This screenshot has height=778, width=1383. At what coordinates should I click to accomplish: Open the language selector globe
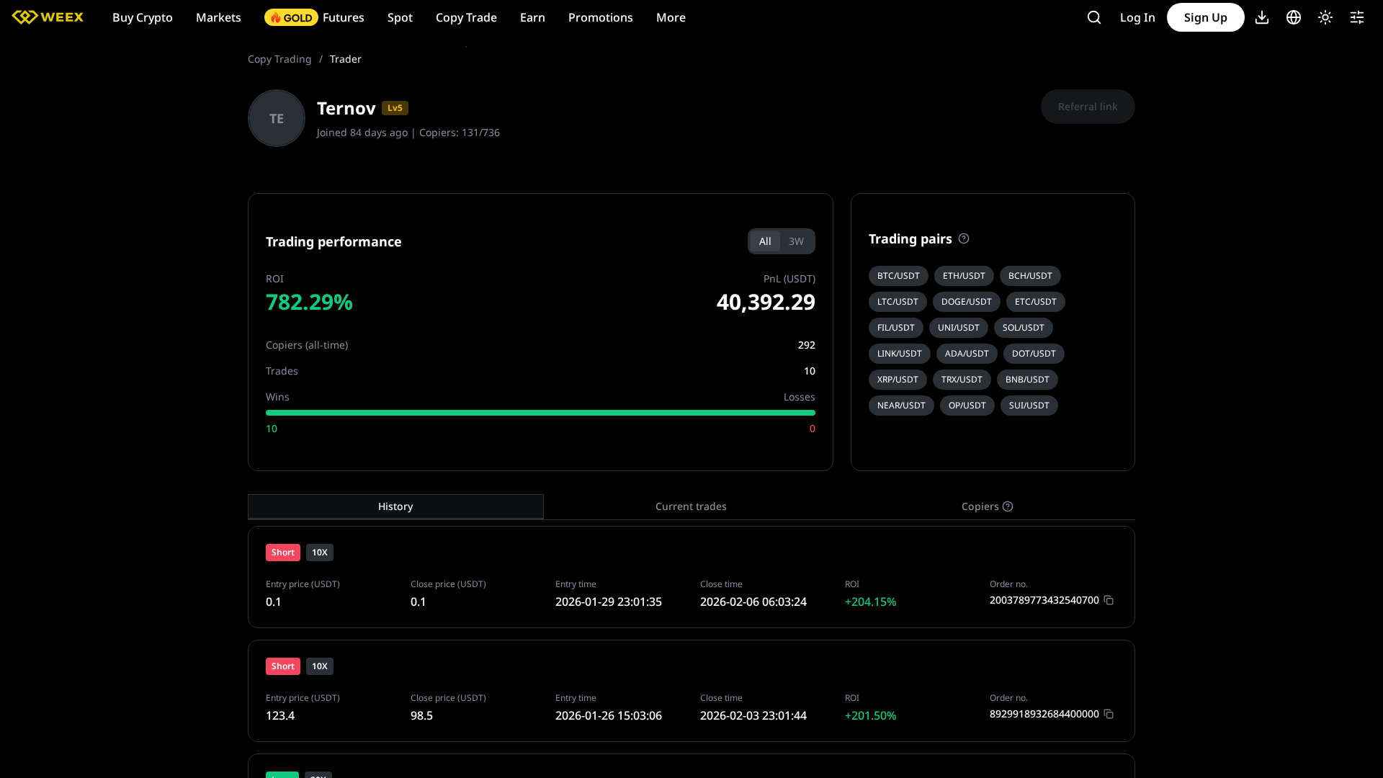pos(1293,17)
